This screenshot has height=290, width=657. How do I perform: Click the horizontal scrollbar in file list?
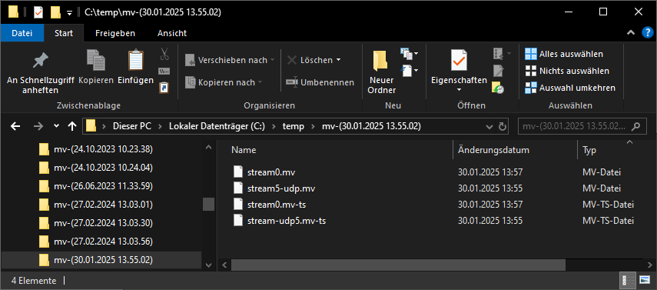(398, 265)
